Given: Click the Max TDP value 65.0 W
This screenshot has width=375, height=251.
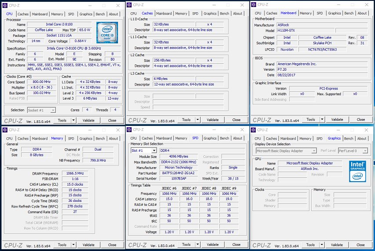Looking at the screenshot, I should tap(85, 30).
